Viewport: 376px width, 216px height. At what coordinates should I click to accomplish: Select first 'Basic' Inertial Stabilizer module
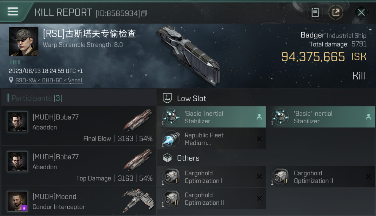(x=211, y=117)
